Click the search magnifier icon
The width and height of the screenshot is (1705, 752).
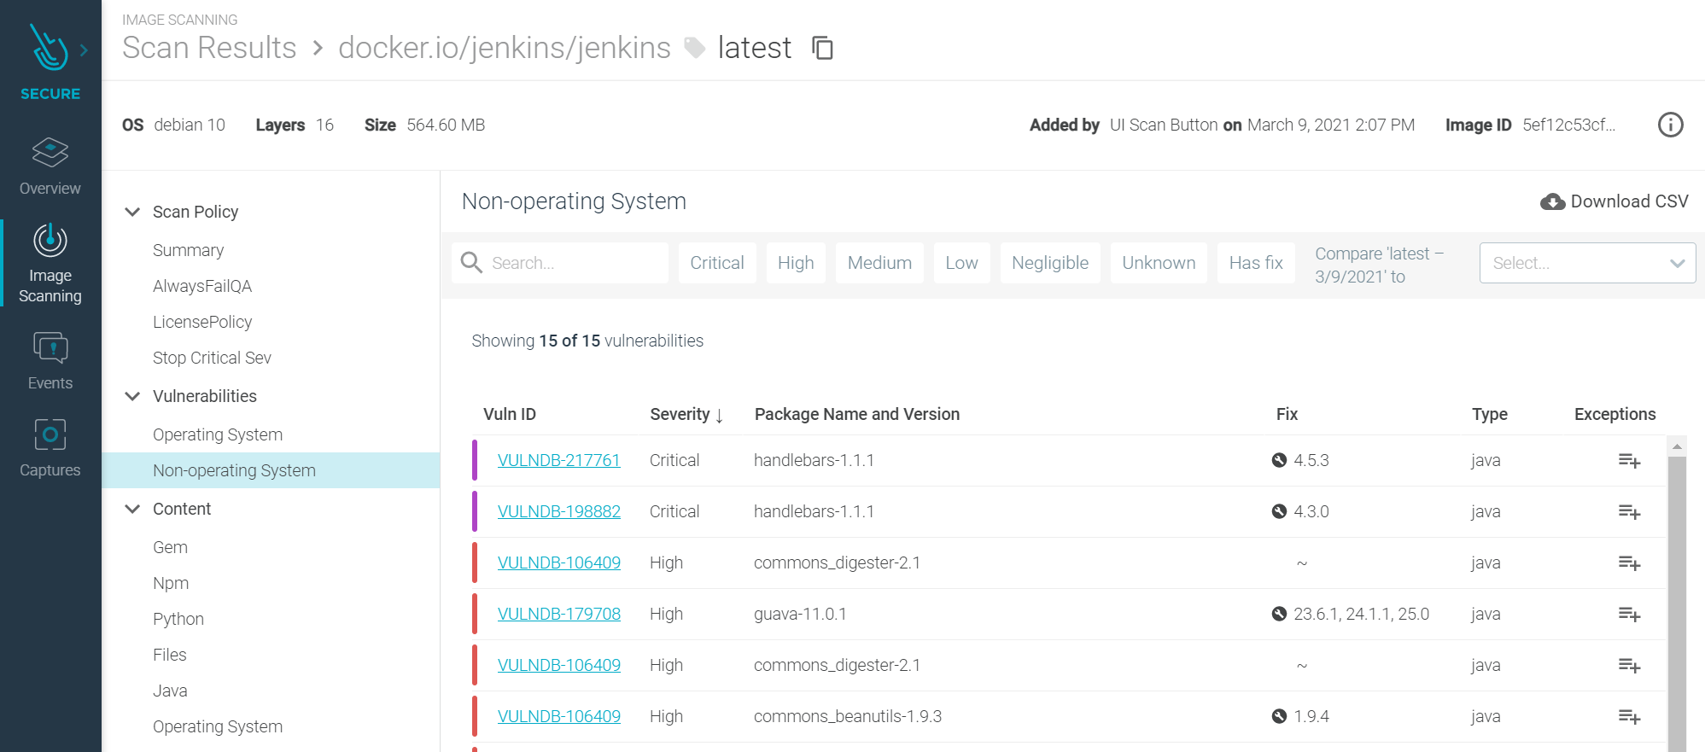[x=471, y=262]
